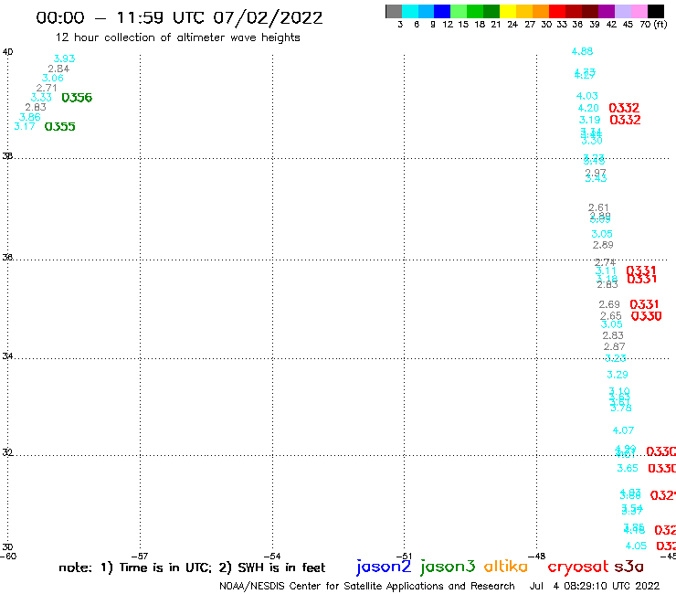Image resolution: width=676 pixels, height=594 pixels.
Task: Click wave height value 3.86
Action: point(30,117)
